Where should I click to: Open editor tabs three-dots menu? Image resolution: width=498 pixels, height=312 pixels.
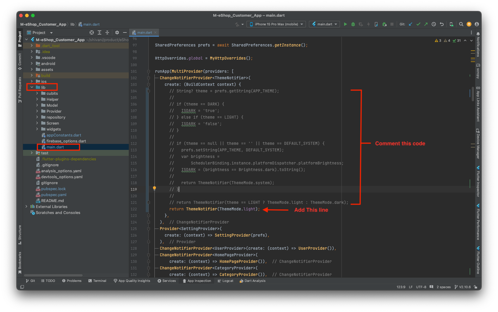tap(471, 32)
